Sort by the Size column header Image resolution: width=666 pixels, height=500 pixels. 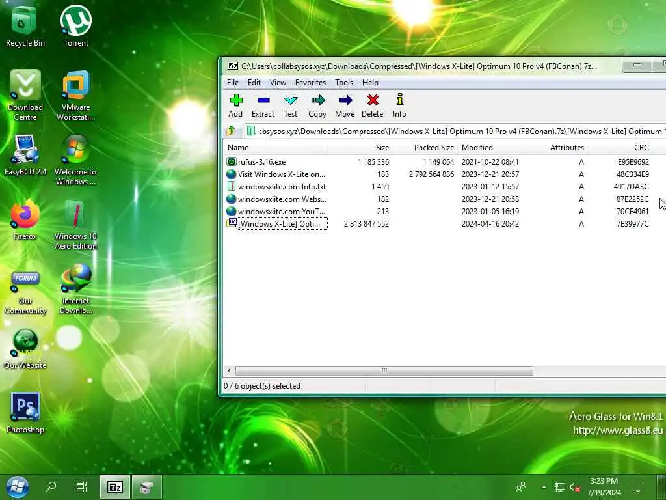pyautogui.click(x=359, y=148)
